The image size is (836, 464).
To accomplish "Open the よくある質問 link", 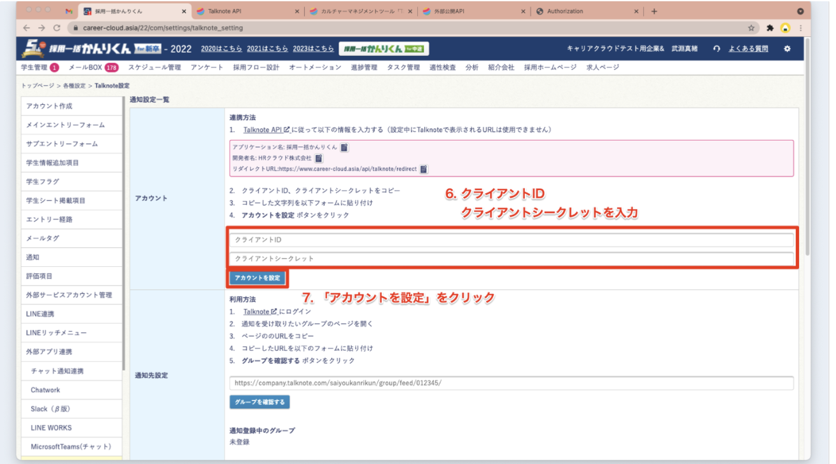I will (748, 49).
